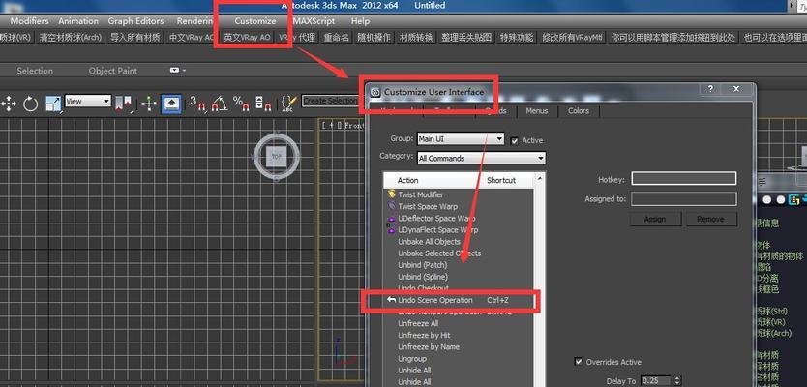Click the 英文VRay AO script button
The height and width of the screenshot is (387, 807).
pyautogui.click(x=247, y=38)
